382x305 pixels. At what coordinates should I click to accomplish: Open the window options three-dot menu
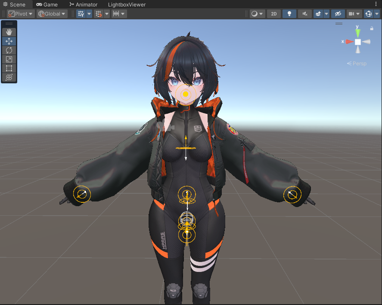376,4
